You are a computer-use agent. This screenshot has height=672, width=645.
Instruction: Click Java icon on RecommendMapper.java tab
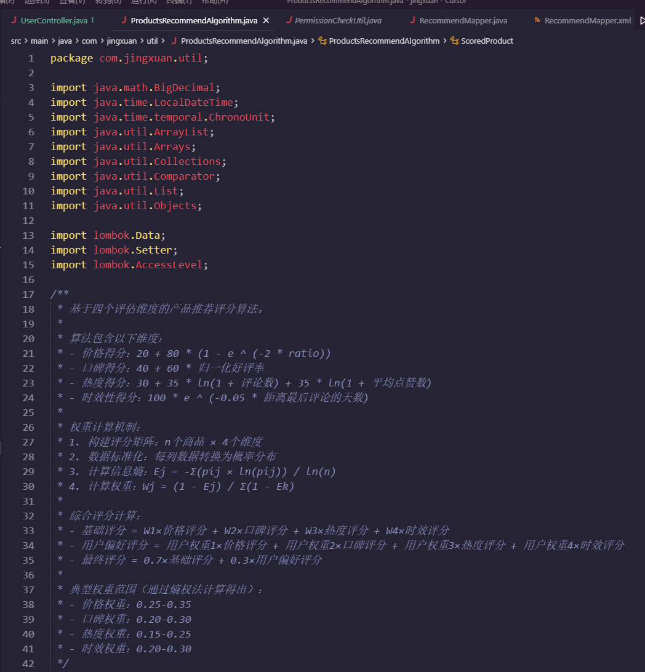[412, 20]
